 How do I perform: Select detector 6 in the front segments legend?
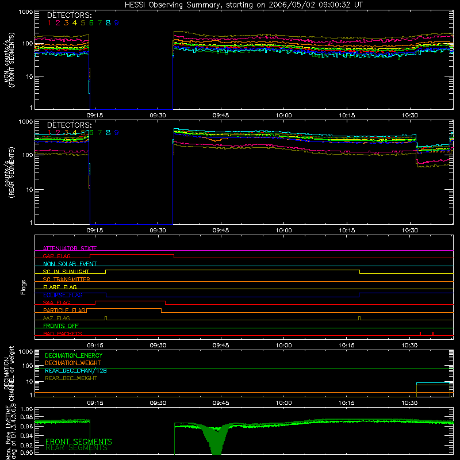(91, 23)
